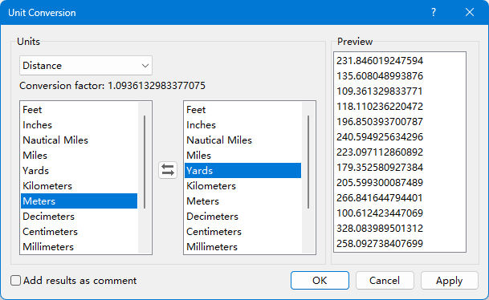Click preview value 109.361329833771
This screenshot has width=489, height=300.
(380, 91)
